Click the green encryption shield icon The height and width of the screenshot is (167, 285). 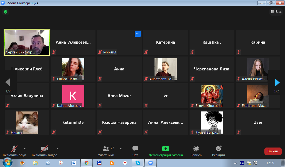click(5, 12)
